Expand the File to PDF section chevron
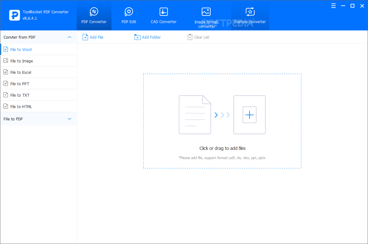Viewport: 368px width, 244px height. pyautogui.click(x=69, y=119)
